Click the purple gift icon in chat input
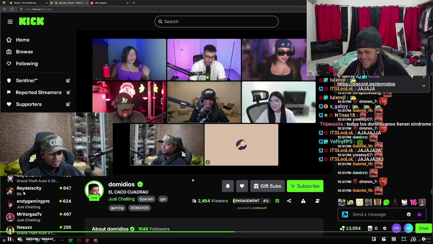433x244 pixels. 419,214
